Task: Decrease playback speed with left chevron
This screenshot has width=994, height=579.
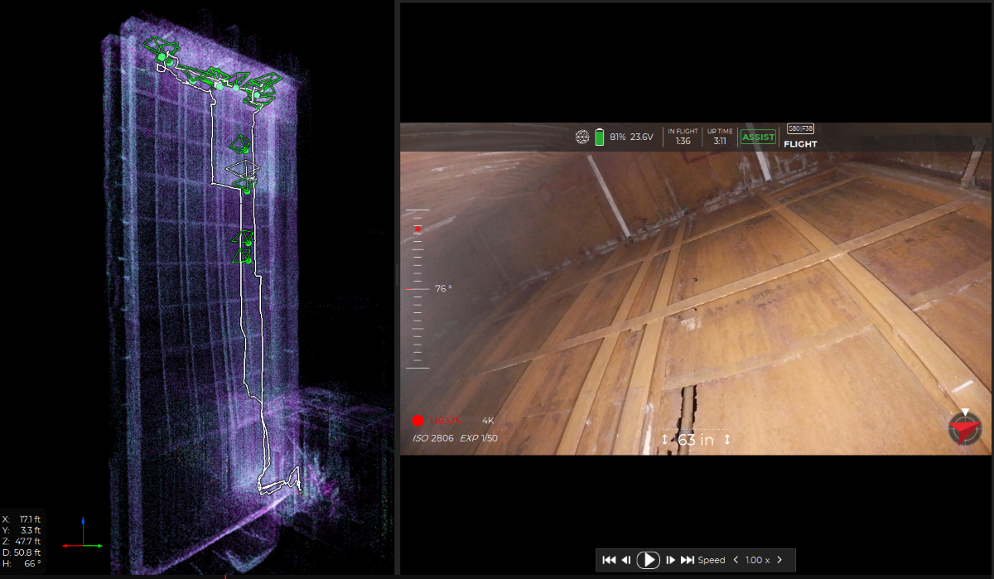Action: 736,560
